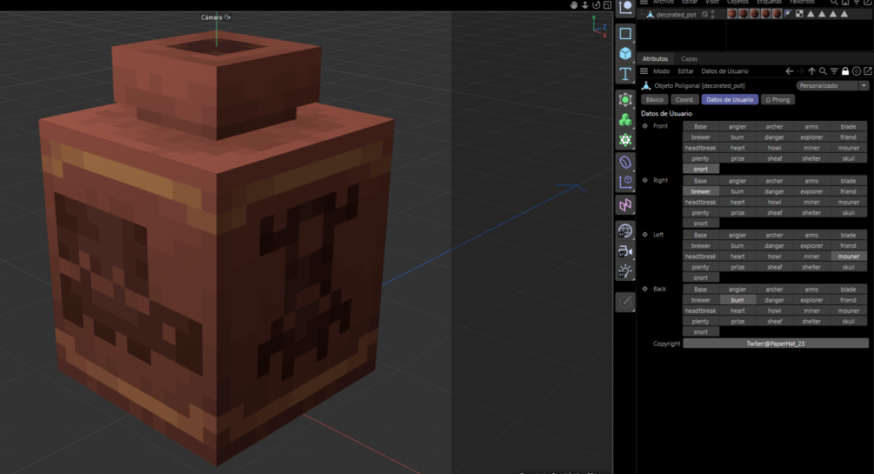Open the Personalizado dropdown
Viewport: 874px width, 474px height.
832,85
